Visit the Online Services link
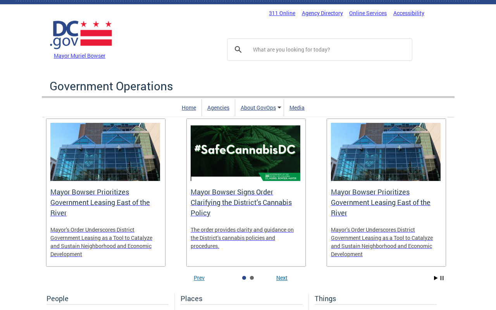 click(368, 13)
